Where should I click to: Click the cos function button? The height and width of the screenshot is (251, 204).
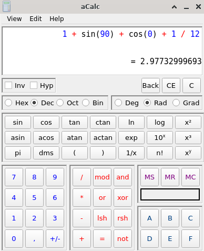click(46, 123)
